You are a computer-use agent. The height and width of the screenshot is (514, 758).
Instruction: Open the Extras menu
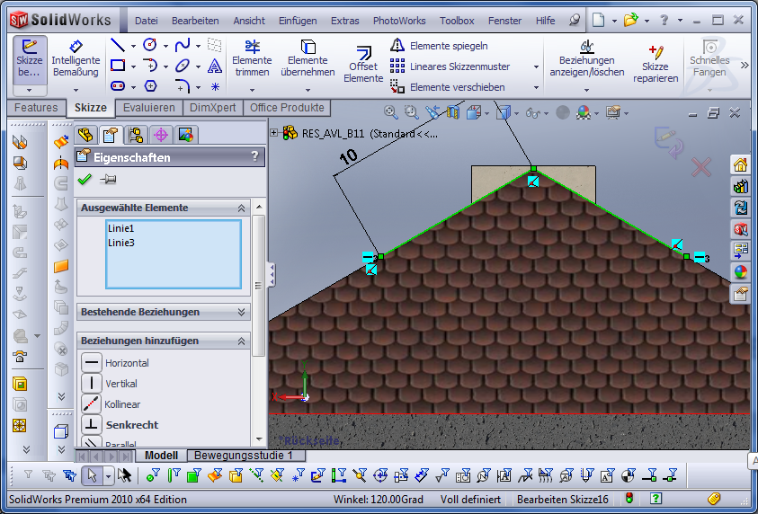(344, 20)
